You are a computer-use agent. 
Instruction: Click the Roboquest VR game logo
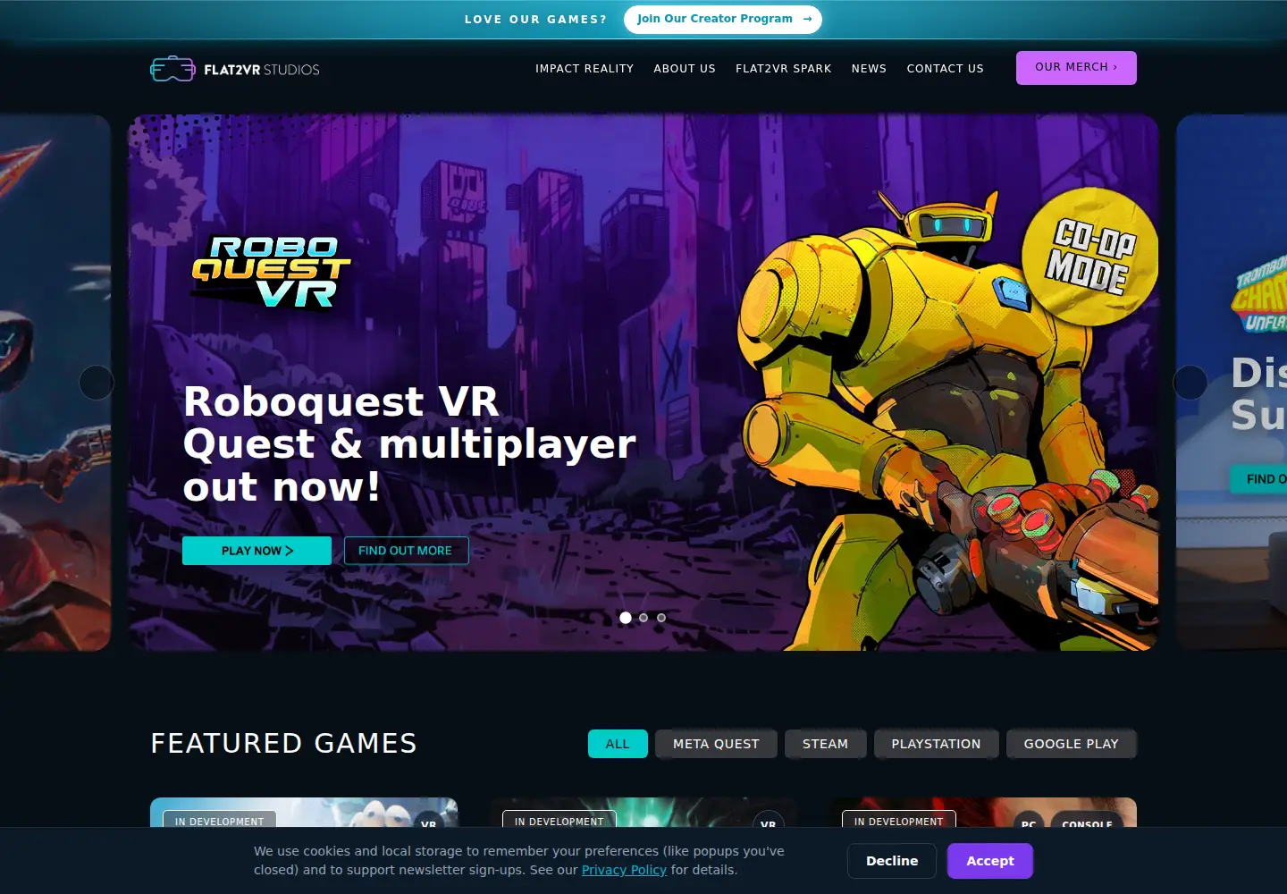coord(271,272)
